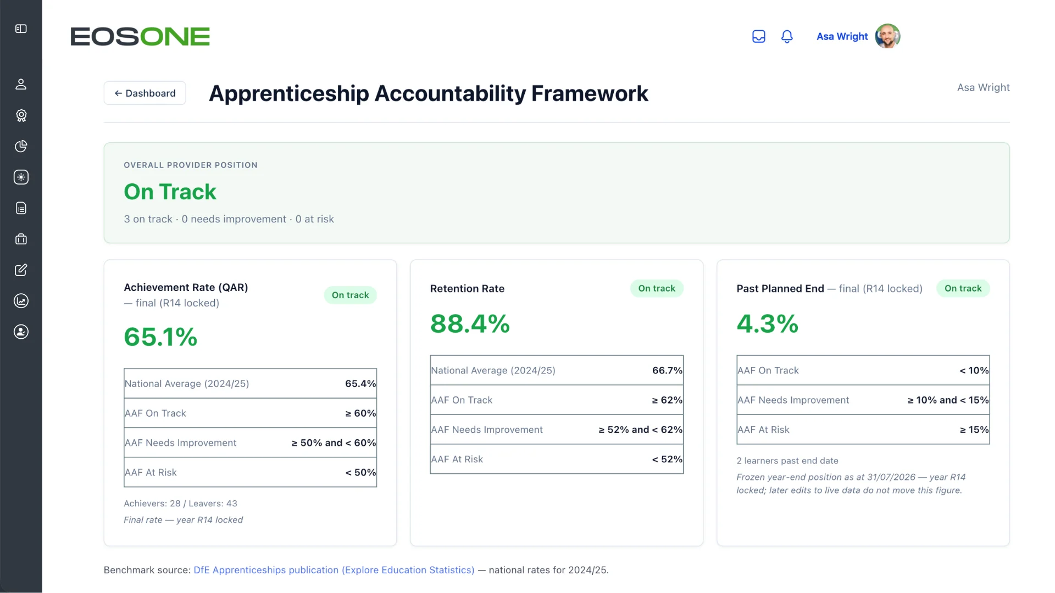Image resolution: width=1055 pixels, height=593 pixels.
Task: Open the edit pencil sidebar icon
Action: 21,270
